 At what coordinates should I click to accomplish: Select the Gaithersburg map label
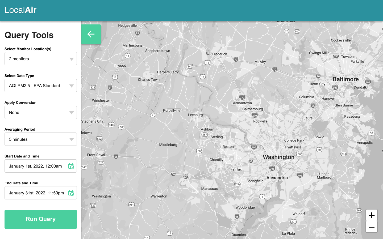pyautogui.click(x=253, y=109)
